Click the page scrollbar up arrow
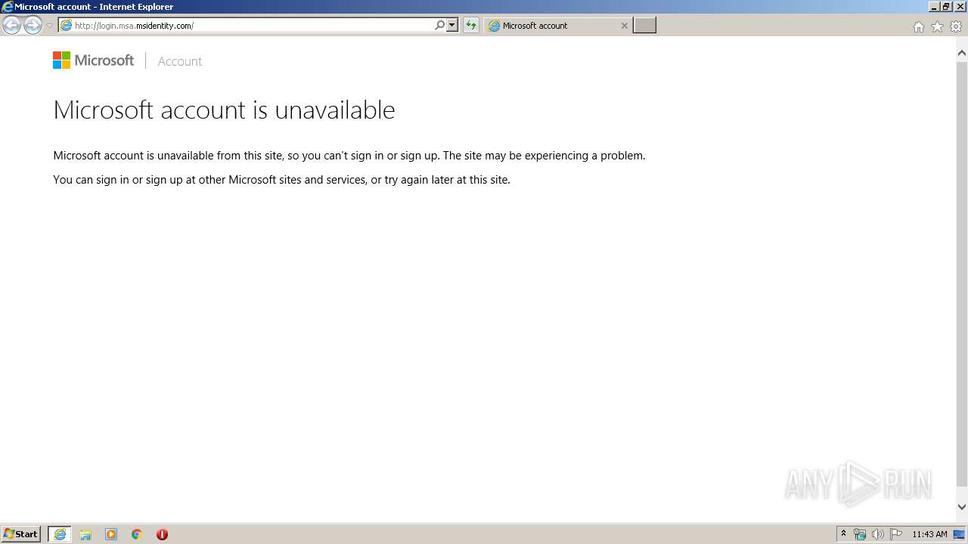Viewport: 968px width, 544px height. 962,54
